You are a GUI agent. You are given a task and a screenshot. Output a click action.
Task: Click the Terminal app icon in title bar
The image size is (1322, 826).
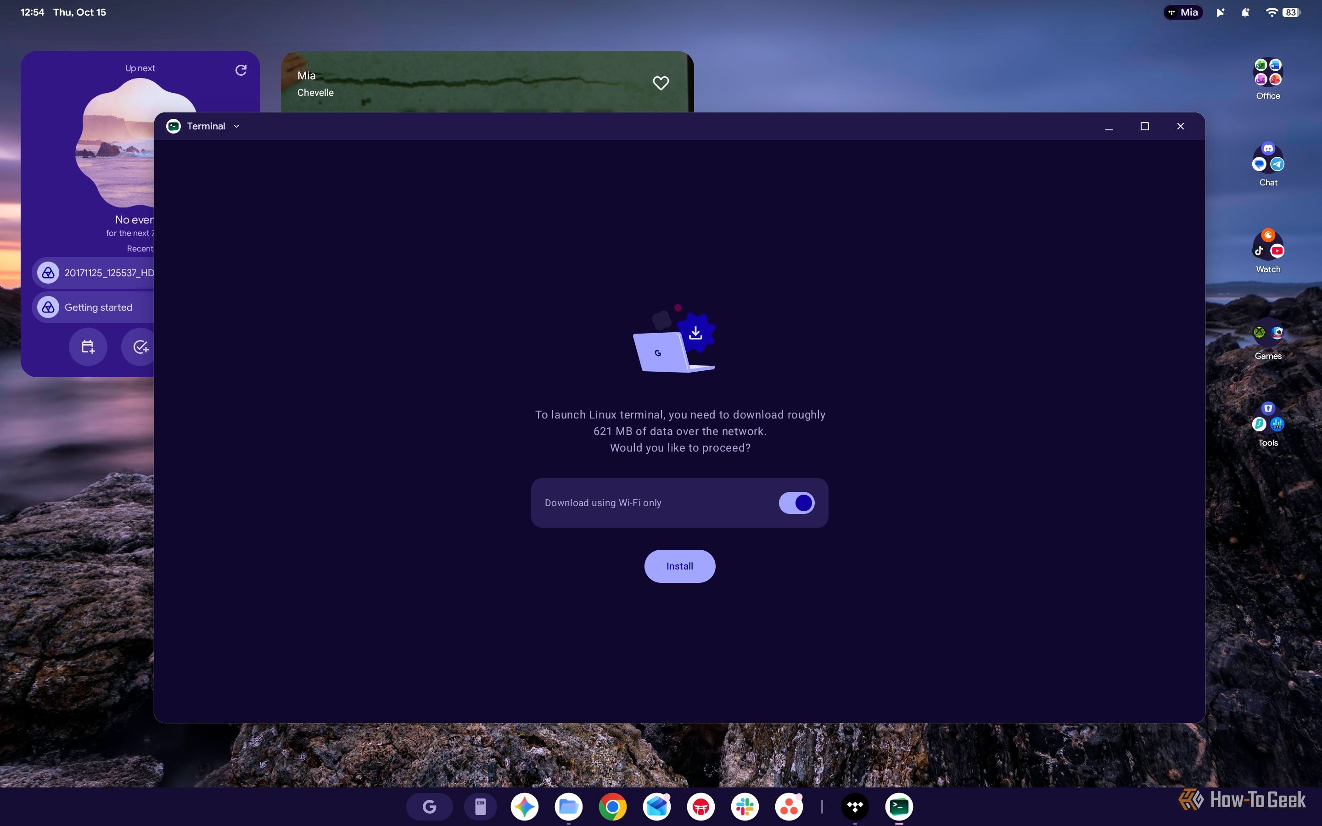click(x=174, y=126)
